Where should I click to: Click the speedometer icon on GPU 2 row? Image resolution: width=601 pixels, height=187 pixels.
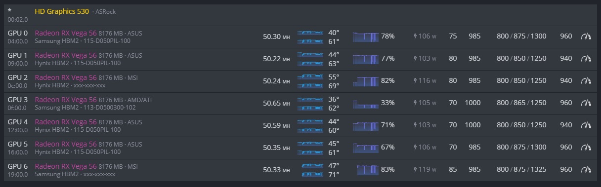(x=586, y=81)
